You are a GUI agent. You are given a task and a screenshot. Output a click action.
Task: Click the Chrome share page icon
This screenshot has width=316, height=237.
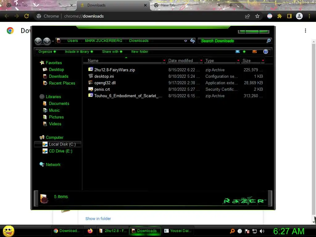click(247, 16)
